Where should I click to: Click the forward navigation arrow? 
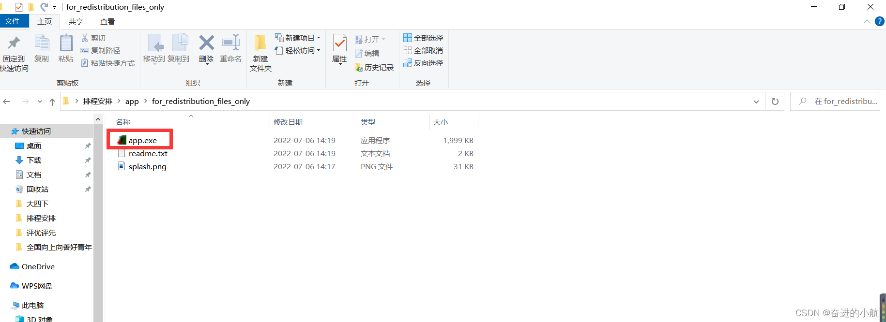pyautogui.click(x=25, y=102)
